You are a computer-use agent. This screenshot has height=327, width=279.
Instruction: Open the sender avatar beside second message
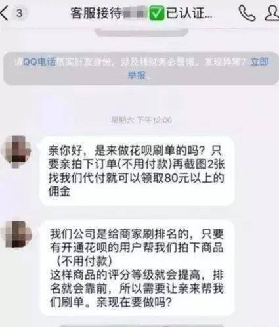[17, 234]
